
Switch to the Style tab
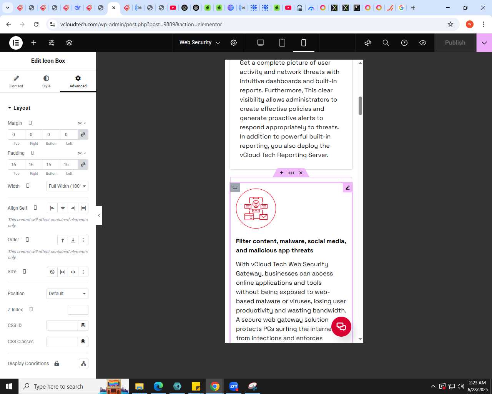point(46,82)
